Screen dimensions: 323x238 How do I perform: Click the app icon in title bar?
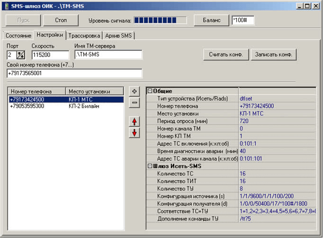(7, 7)
